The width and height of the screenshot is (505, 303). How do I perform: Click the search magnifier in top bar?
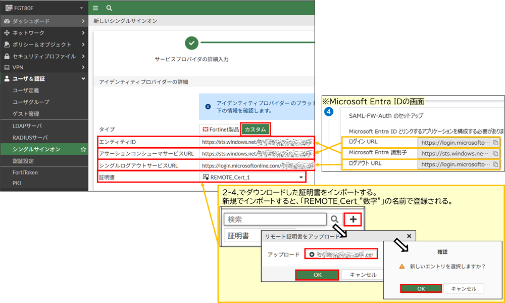pyautogui.click(x=109, y=8)
